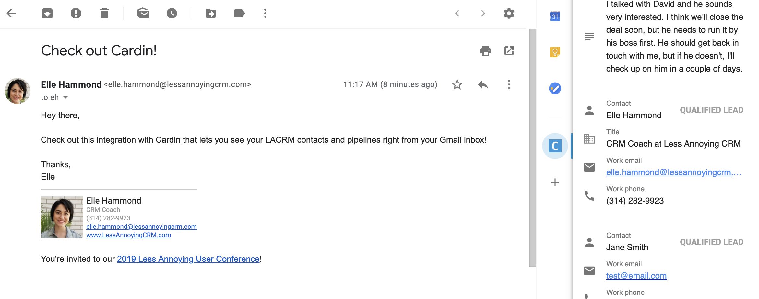Viewport: 759px width, 299px height.
Task: Open the www.LessAnnoyingCRM.com signature link
Action: 128,235
